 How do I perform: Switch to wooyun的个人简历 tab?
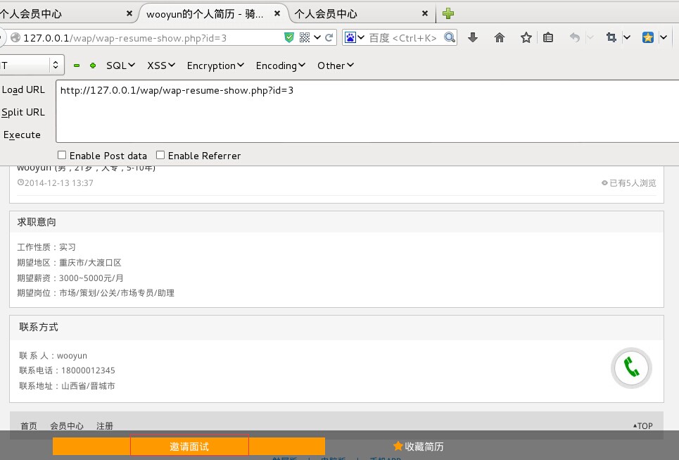(x=205, y=14)
